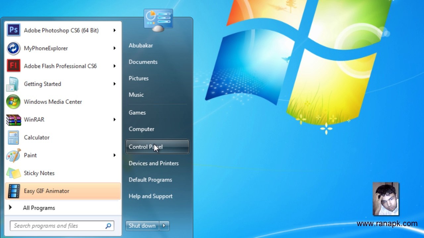
Task: Launch MyPhoneExplorer by its label
Action: pyautogui.click(x=46, y=48)
